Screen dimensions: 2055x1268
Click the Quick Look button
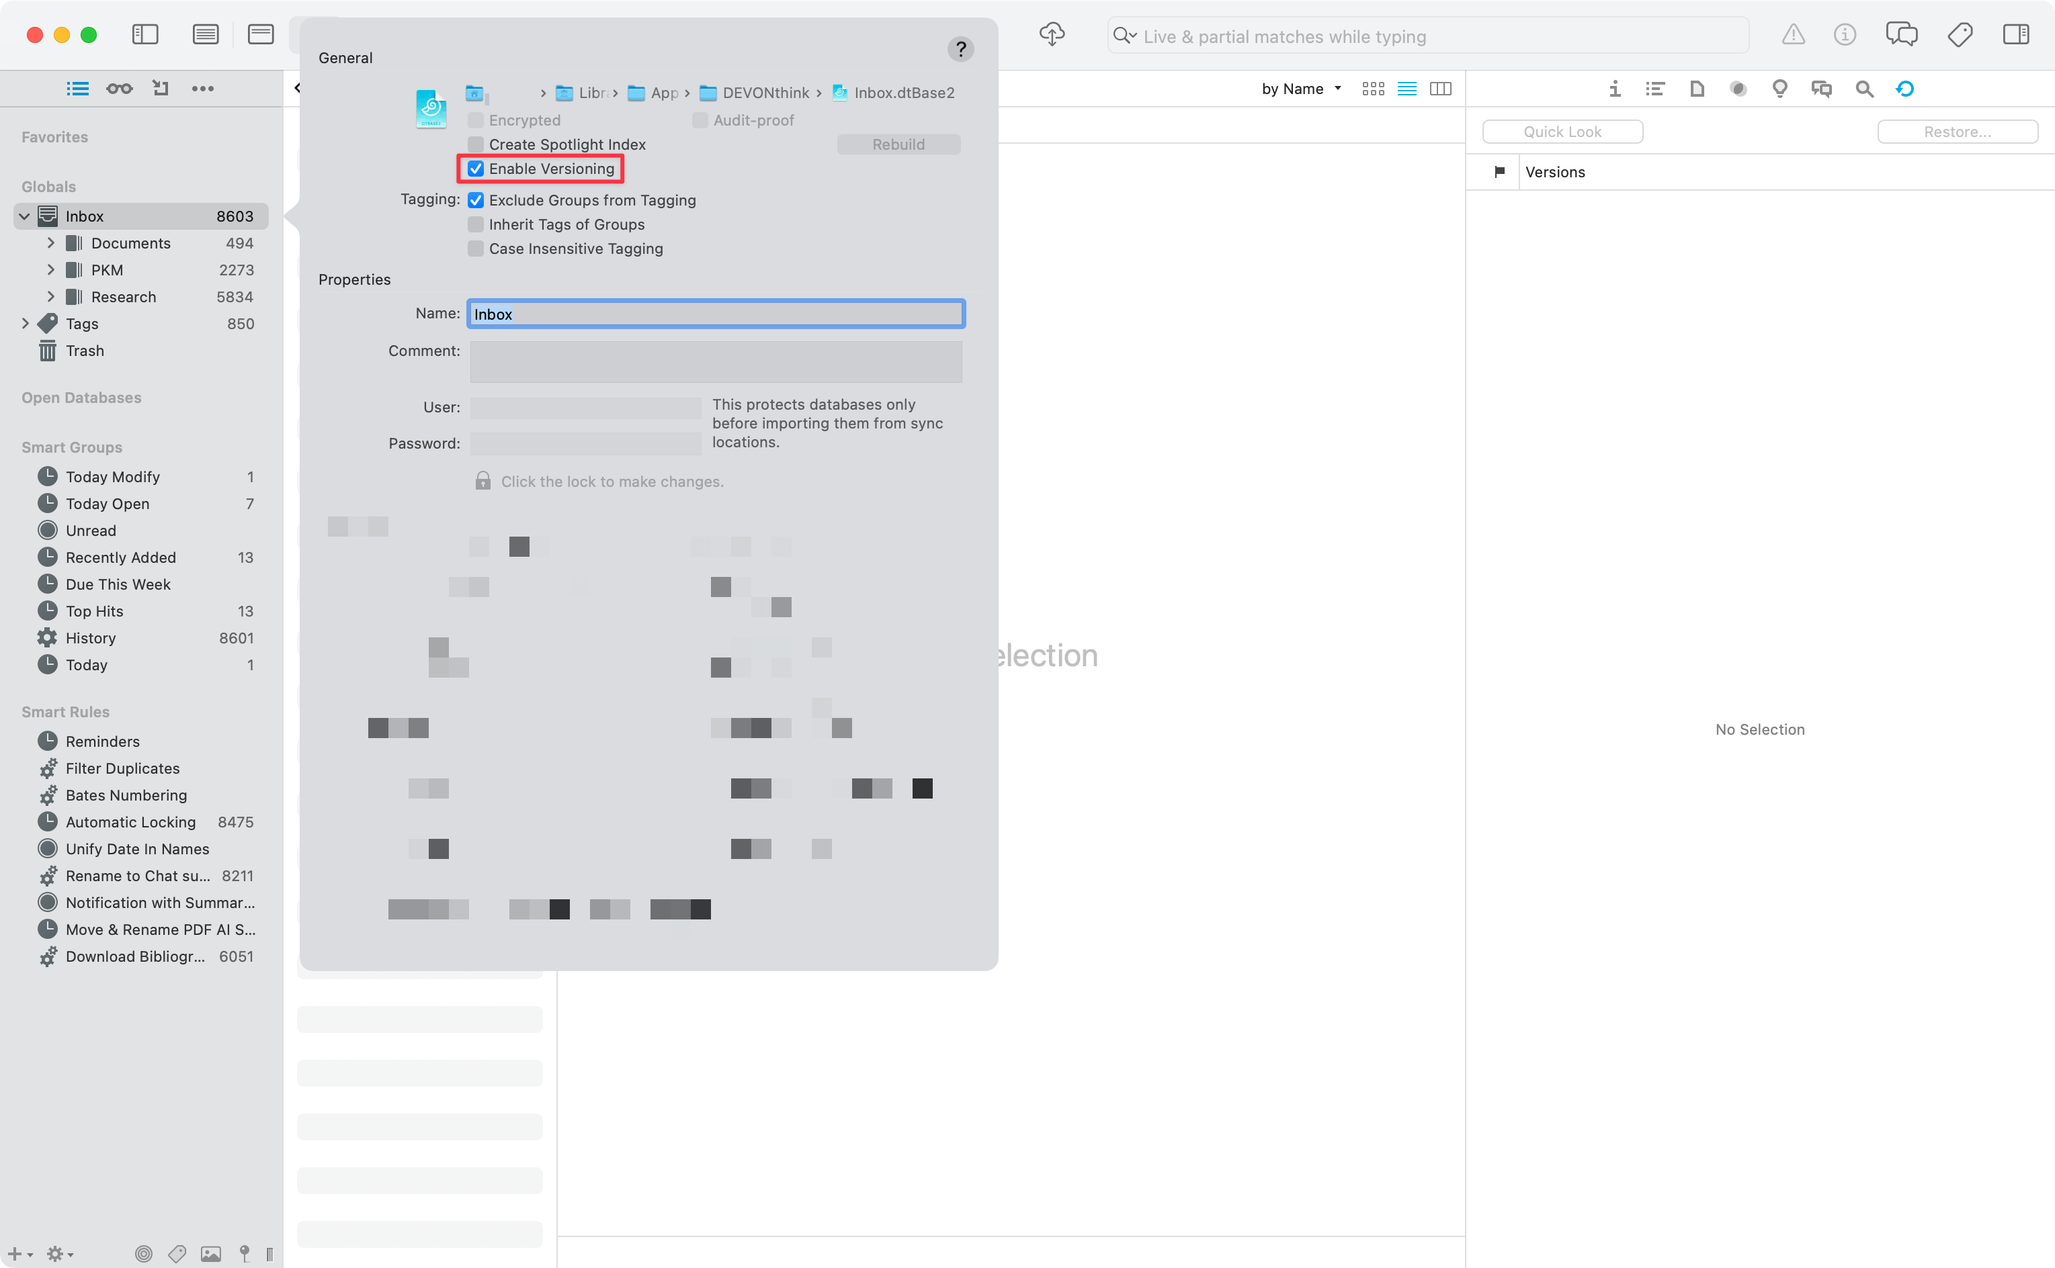1562,131
